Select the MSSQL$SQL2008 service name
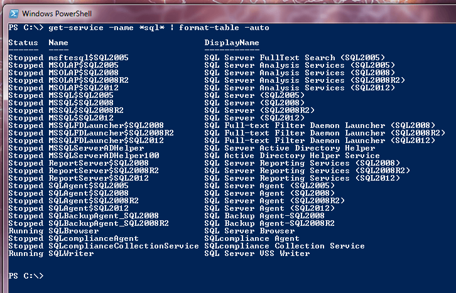This screenshot has height=293, width=456. click(81, 103)
